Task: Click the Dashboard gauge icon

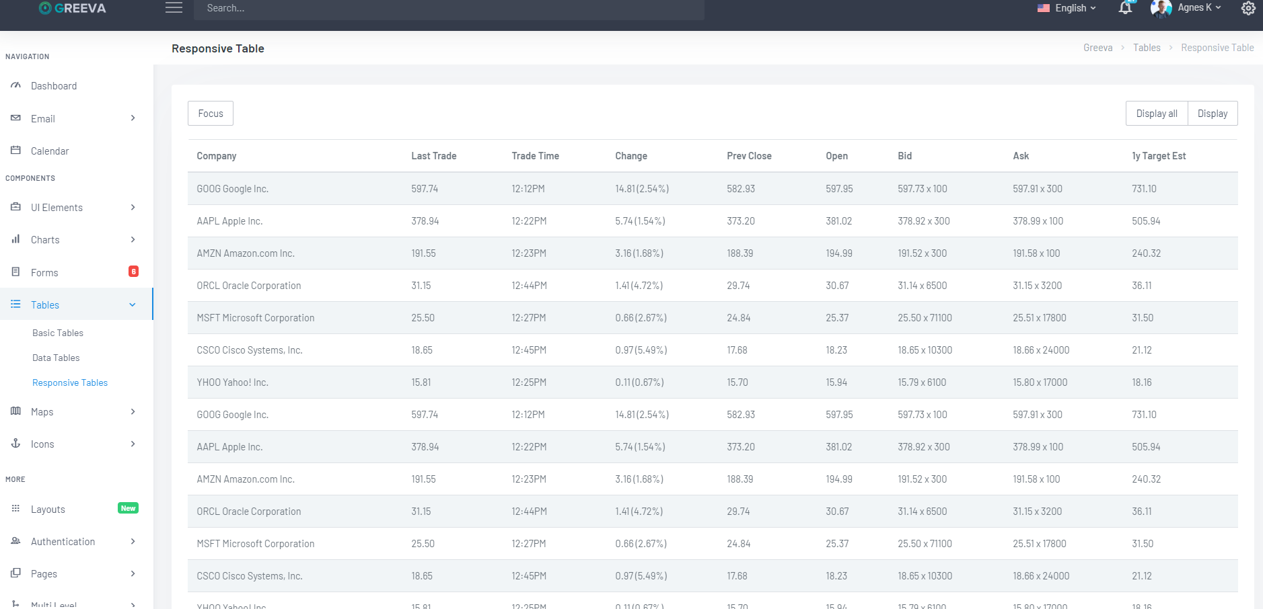Action: [15, 85]
